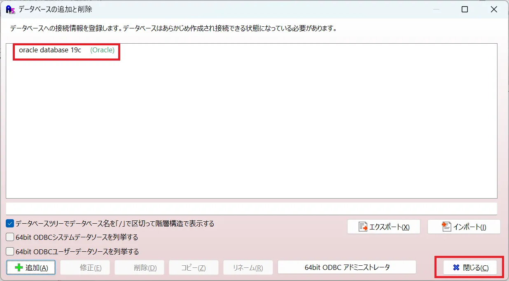Click the export document icon
509x281 pixels.
point(363,227)
